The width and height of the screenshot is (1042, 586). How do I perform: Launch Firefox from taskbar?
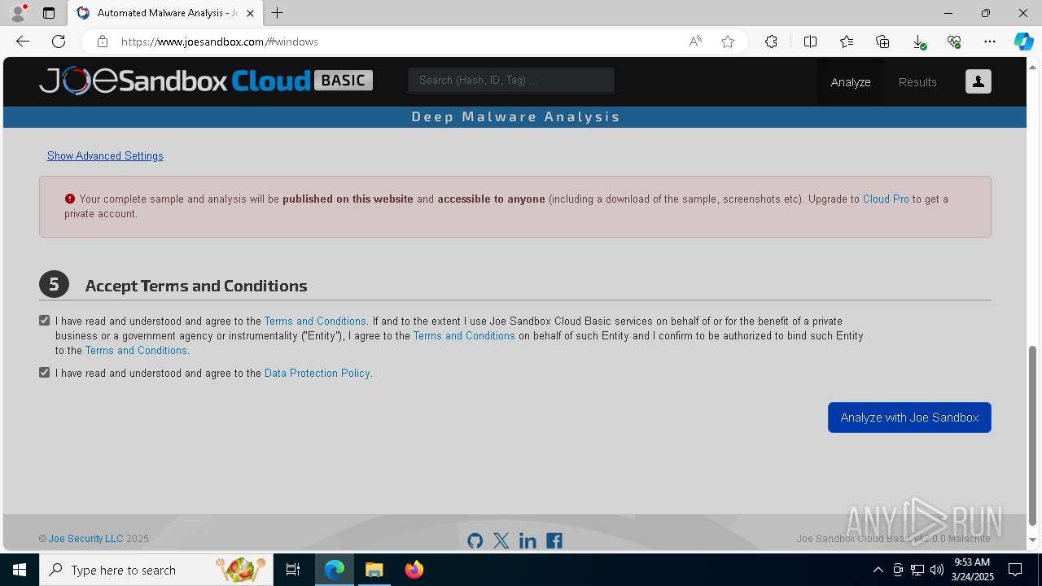[x=414, y=570]
